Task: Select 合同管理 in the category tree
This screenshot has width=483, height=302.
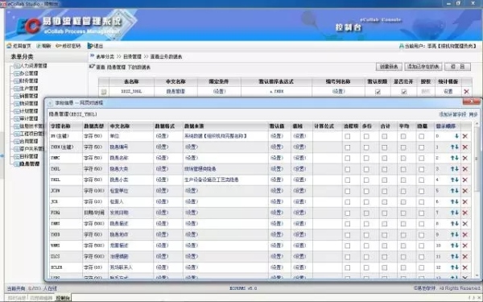Action: click(29, 141)
